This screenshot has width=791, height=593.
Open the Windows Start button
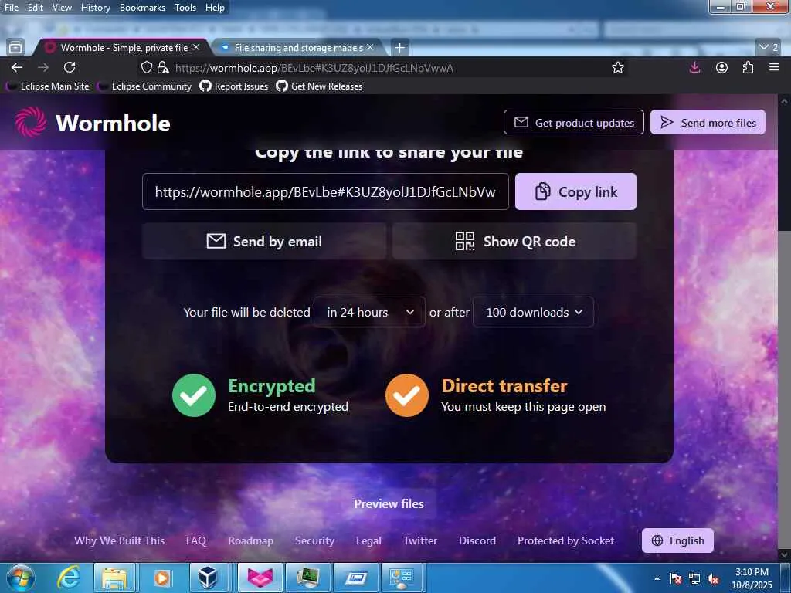click(x=21, y=578)
